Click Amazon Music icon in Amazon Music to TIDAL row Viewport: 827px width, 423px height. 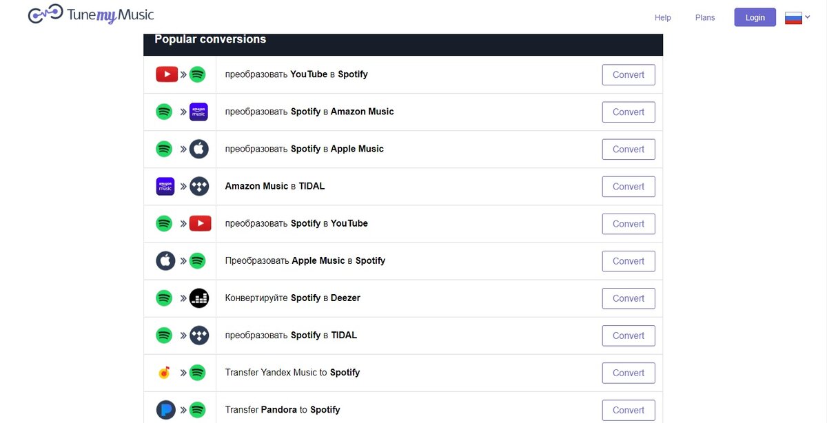click(165, 186)
